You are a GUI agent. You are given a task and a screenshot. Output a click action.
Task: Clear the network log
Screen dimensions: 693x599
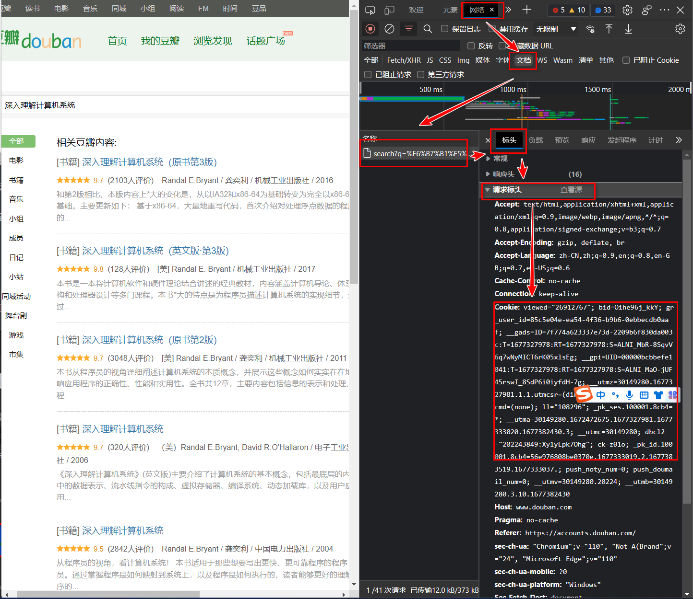pyautogui.click(x=389, y=29)
